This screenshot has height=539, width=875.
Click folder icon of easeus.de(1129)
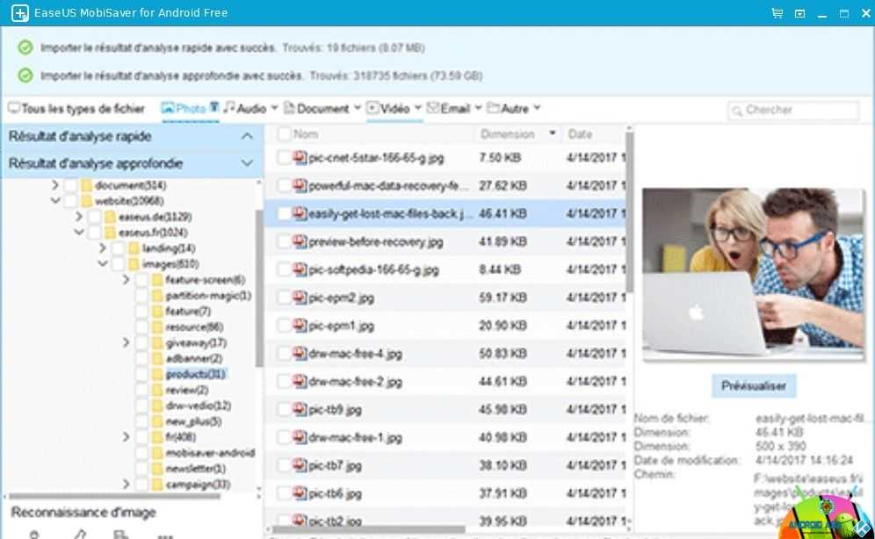tap(110, 216)
